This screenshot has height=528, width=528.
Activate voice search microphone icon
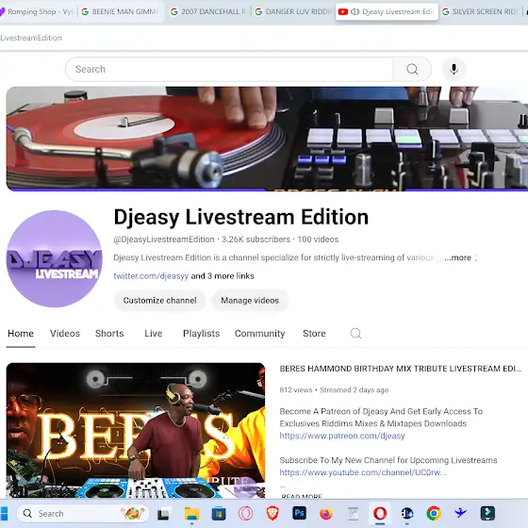click(454, 70)
